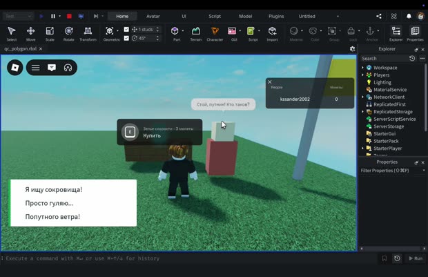Screen dimensions: 428x277
Task: Open the in-game chat icon
Action: click(x=52, y=68)
